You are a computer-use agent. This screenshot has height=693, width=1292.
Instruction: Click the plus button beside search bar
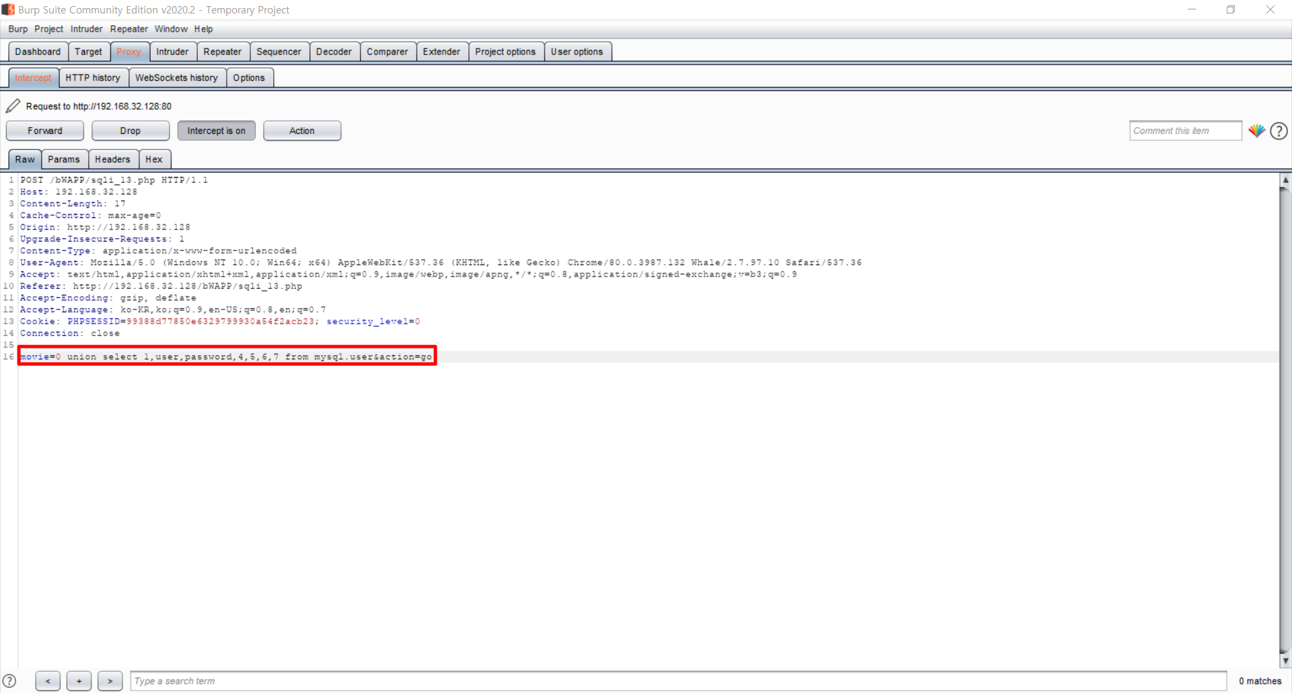click(x=79, y=681)
